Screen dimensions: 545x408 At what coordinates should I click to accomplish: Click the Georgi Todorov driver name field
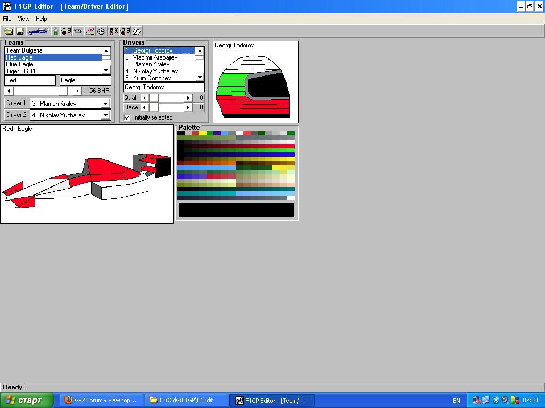click(x=163, y=87)
